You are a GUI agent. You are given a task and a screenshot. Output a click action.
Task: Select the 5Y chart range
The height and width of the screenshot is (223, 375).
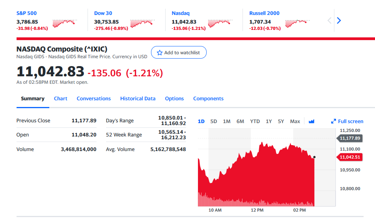281,122
